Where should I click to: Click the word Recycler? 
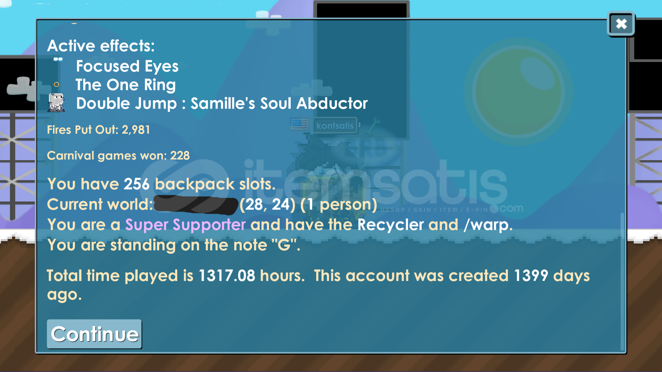[390, 225]
